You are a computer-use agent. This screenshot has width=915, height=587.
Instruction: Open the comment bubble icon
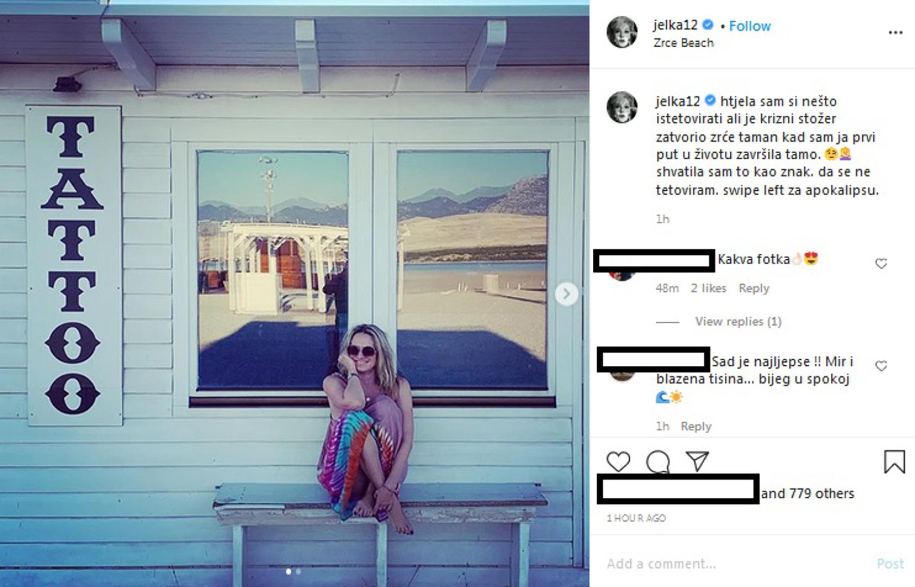pos(657,462)
